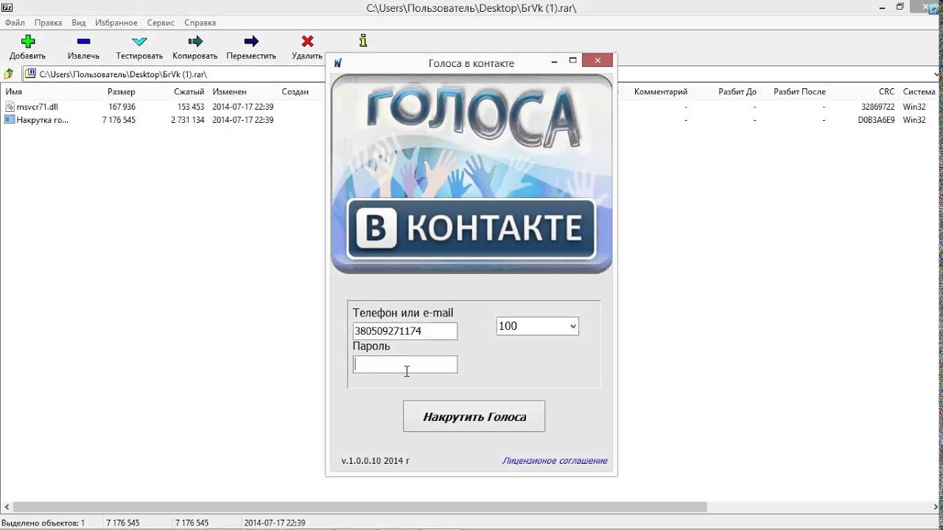Image resolution: width=943 pixels, height=530 pixels.
Task: Open the Лицензионое соглашение link
Action: pyautogui.click(x=555, y=461)
